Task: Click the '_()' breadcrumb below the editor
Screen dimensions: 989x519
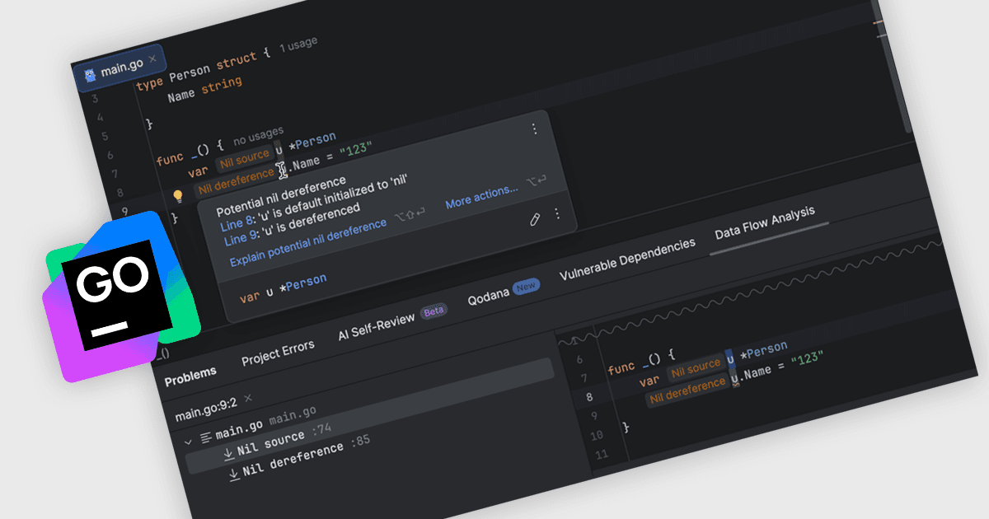Action: click(x=162, y=353)
